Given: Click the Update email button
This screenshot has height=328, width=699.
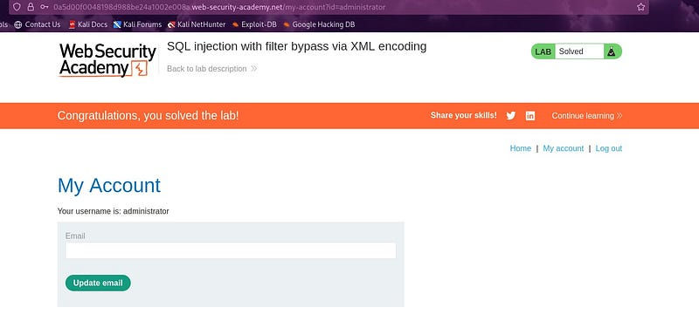Looking at the screenshot, I should coord(98,283).
